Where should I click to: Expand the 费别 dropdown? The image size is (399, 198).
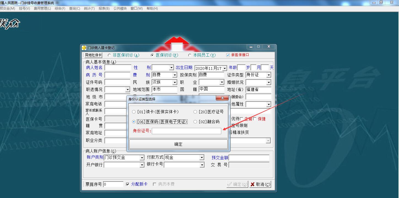[x=175, y=75]
